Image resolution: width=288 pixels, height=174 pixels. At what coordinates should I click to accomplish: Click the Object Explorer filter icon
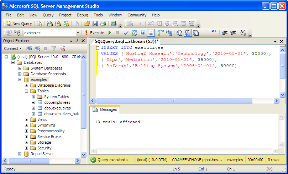point(54,48)
